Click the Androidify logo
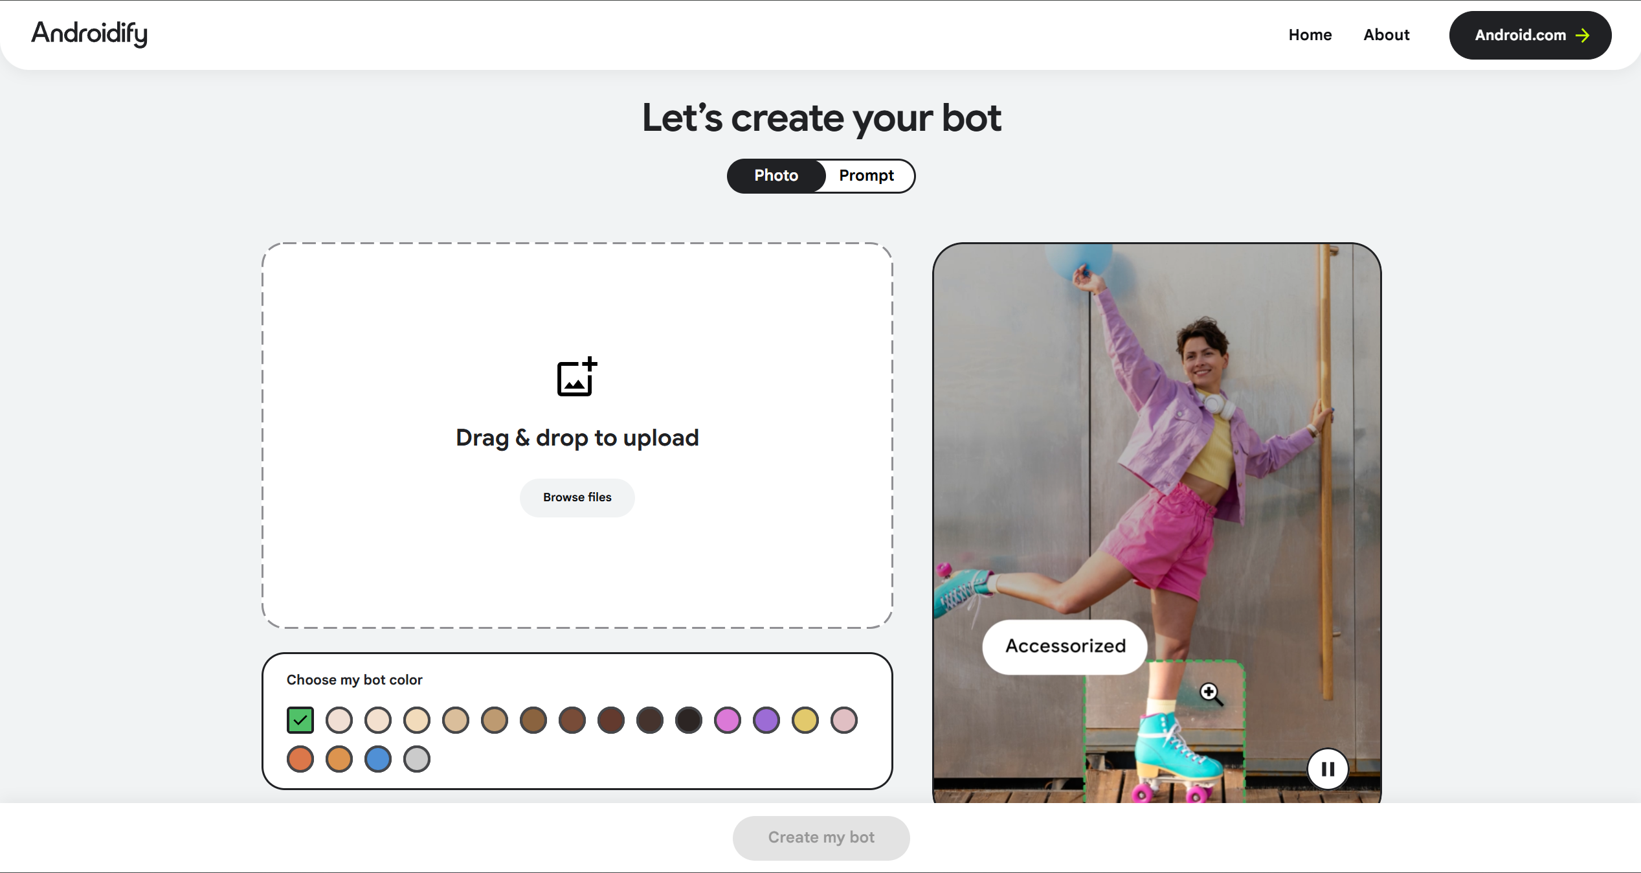The height and width of the screenshot is (873, 1641). [x=89, y=34]
